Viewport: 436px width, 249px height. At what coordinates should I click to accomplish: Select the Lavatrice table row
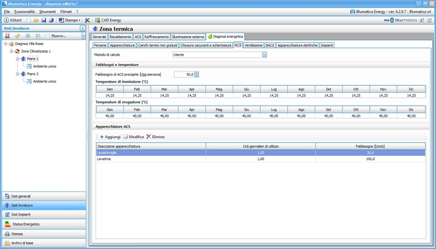tap(261, 159)
